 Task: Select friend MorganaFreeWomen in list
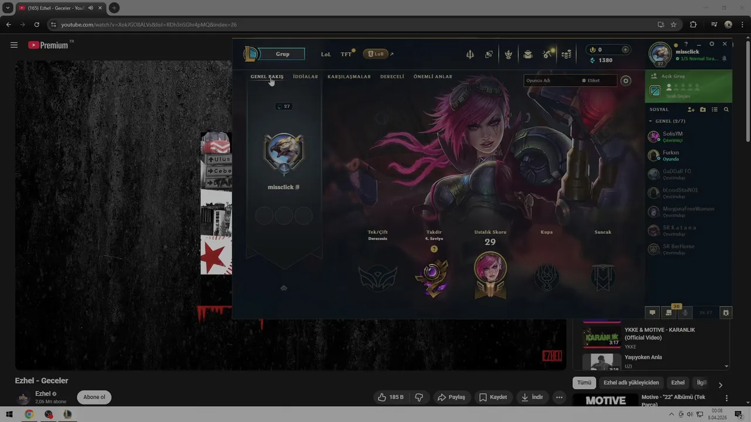[x=688, y=212]
